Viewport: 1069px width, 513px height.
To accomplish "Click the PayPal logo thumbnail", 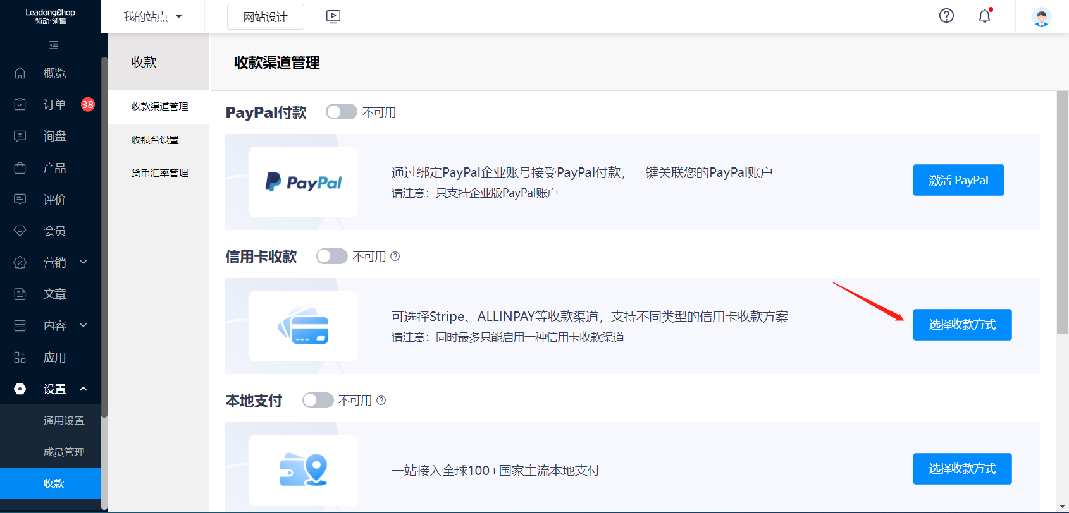I will tap(304, 182).
